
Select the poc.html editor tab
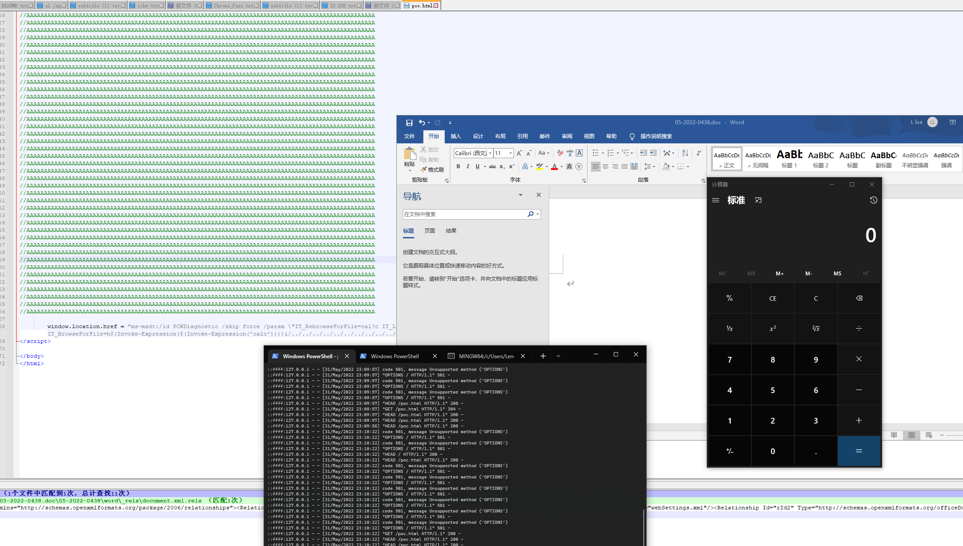click(x=422, y=5)
